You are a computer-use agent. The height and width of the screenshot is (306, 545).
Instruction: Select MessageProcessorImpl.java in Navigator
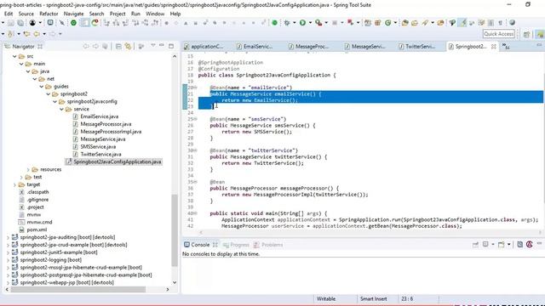[x=111, y=132]
